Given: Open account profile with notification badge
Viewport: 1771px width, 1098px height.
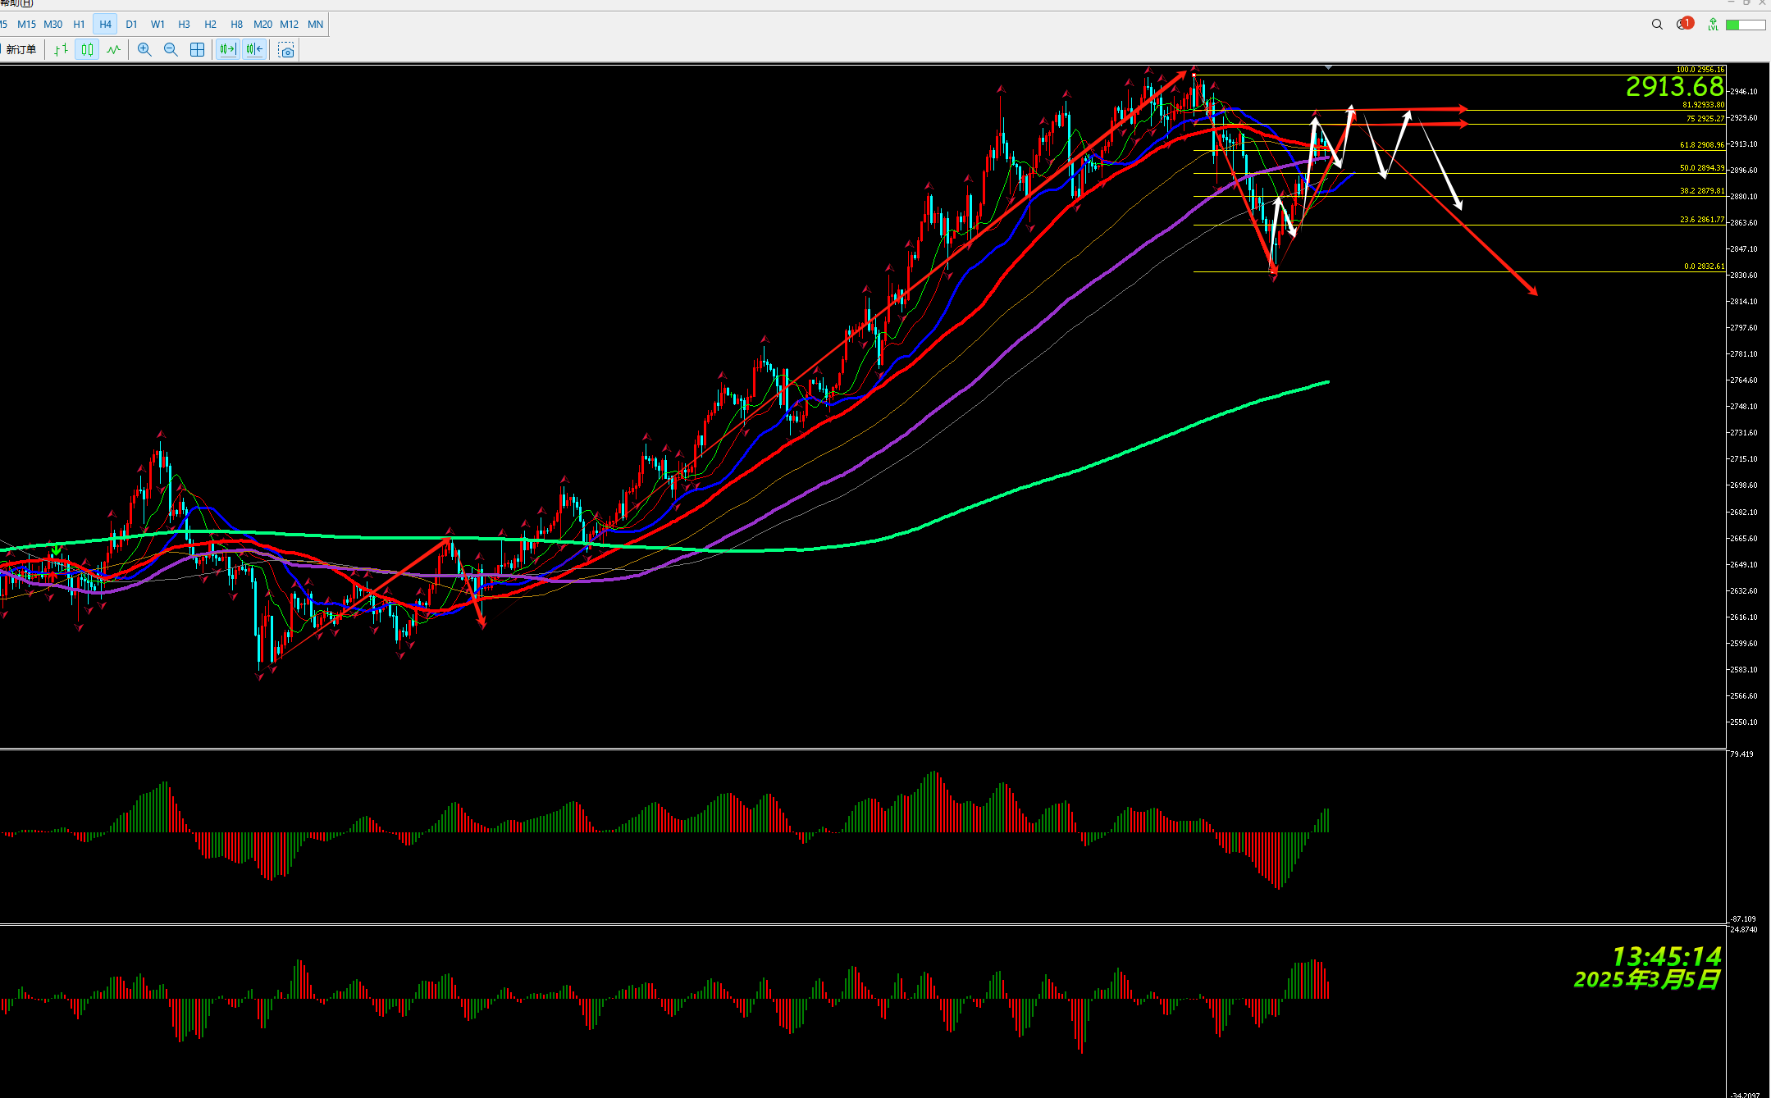Looking at the screenshot, I should pyautogui.click(x=1684, y=24).
